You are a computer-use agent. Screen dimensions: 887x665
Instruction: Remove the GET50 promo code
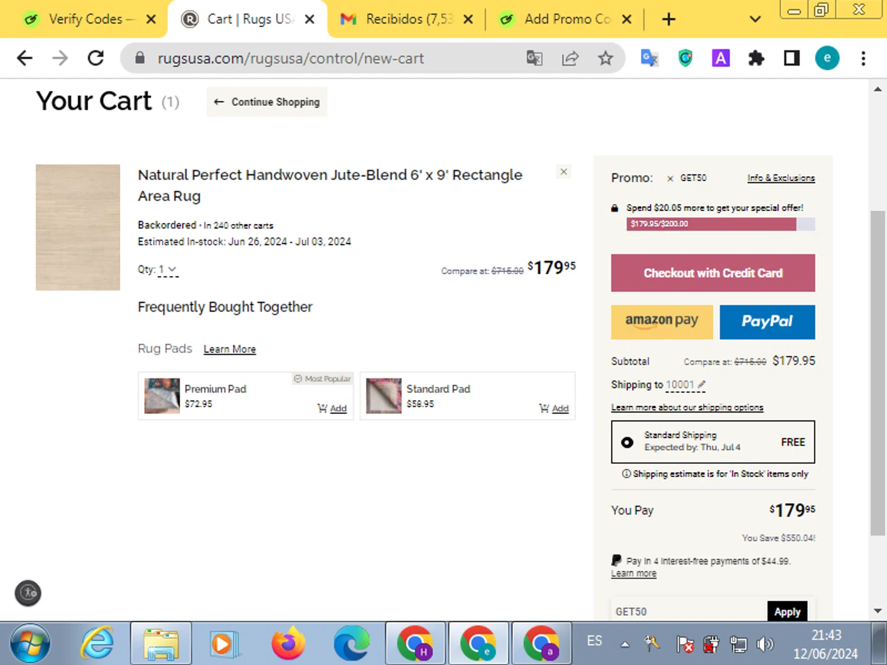point(670,178)
